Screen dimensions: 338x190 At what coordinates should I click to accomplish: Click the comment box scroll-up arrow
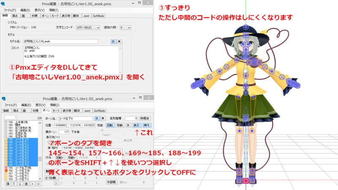click(x=120, y=49)
